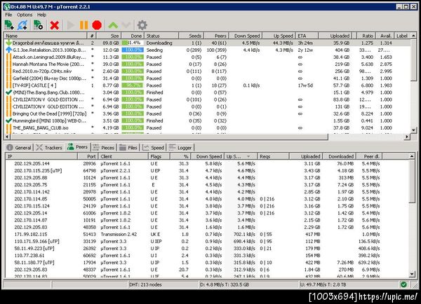This screenshot has width=421, height=304.
Task: Select Attack.on.Leningrad.2009 torrent
Action: pos(207,57)
